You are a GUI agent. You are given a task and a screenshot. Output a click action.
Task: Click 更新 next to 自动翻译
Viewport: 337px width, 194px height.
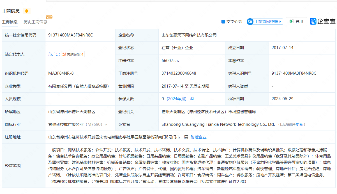(300, 124)
